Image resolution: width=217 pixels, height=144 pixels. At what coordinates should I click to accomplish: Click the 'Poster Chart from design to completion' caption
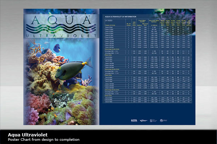pos(43,140)
